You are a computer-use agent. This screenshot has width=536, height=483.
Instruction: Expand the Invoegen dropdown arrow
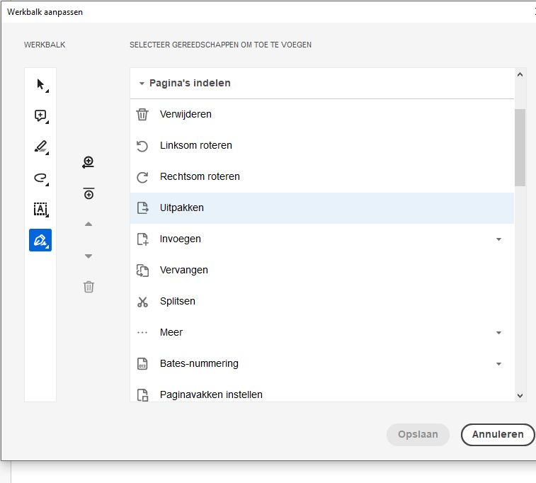(x=498, y=239)
